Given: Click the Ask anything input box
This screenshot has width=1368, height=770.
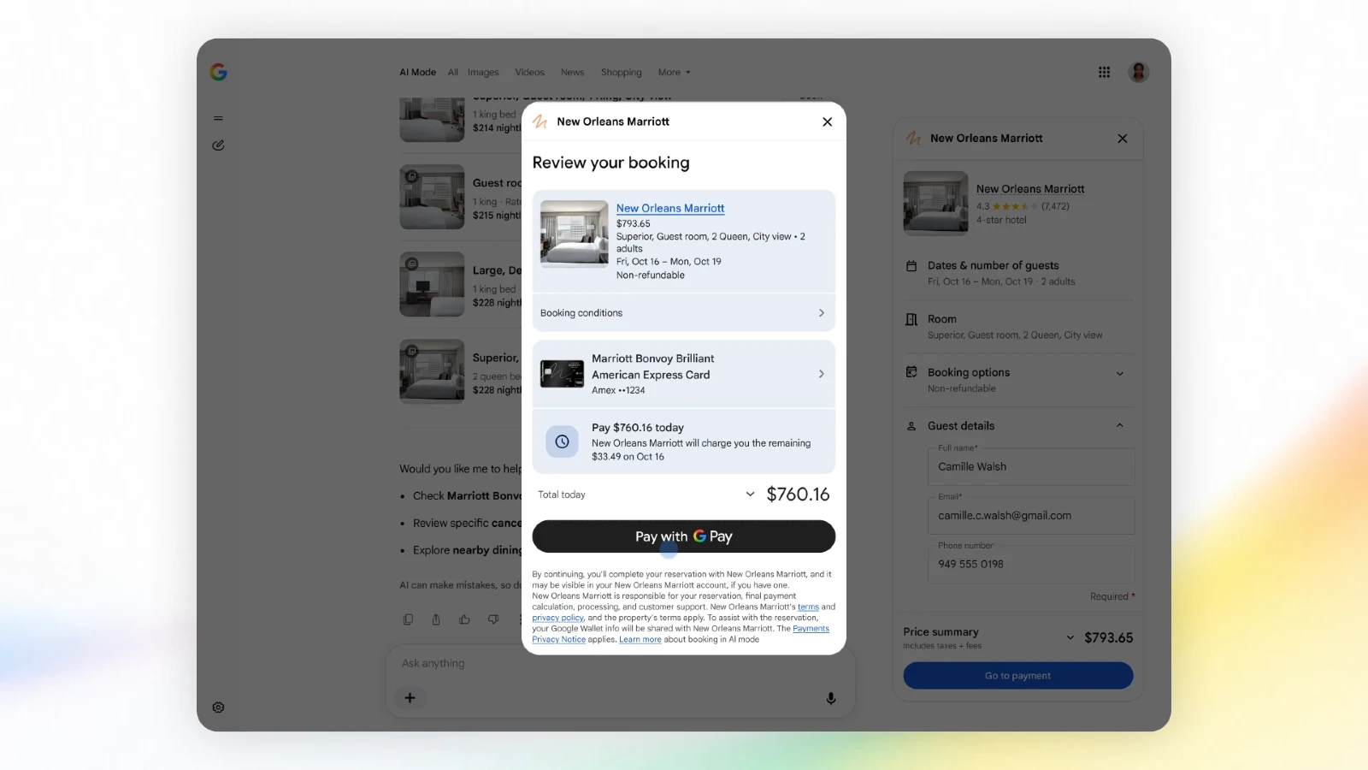Looking at the screenshot, I should 620,663.
